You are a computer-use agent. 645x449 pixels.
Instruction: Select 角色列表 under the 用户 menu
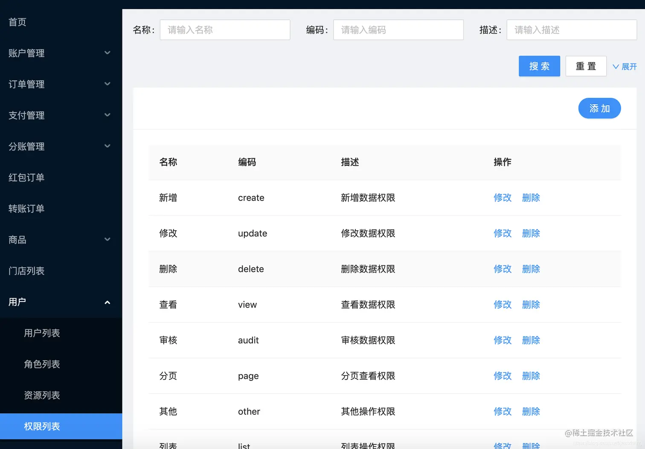click(x=42, y=364)
